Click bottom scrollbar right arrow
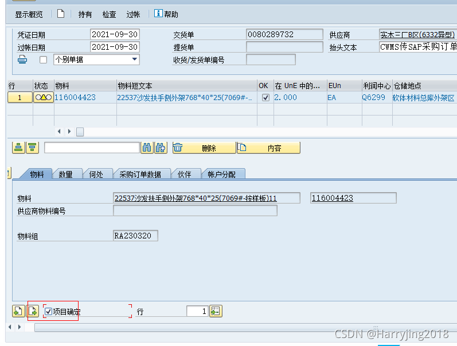Screen dimensions: 457x346 (x=19, y=327)
